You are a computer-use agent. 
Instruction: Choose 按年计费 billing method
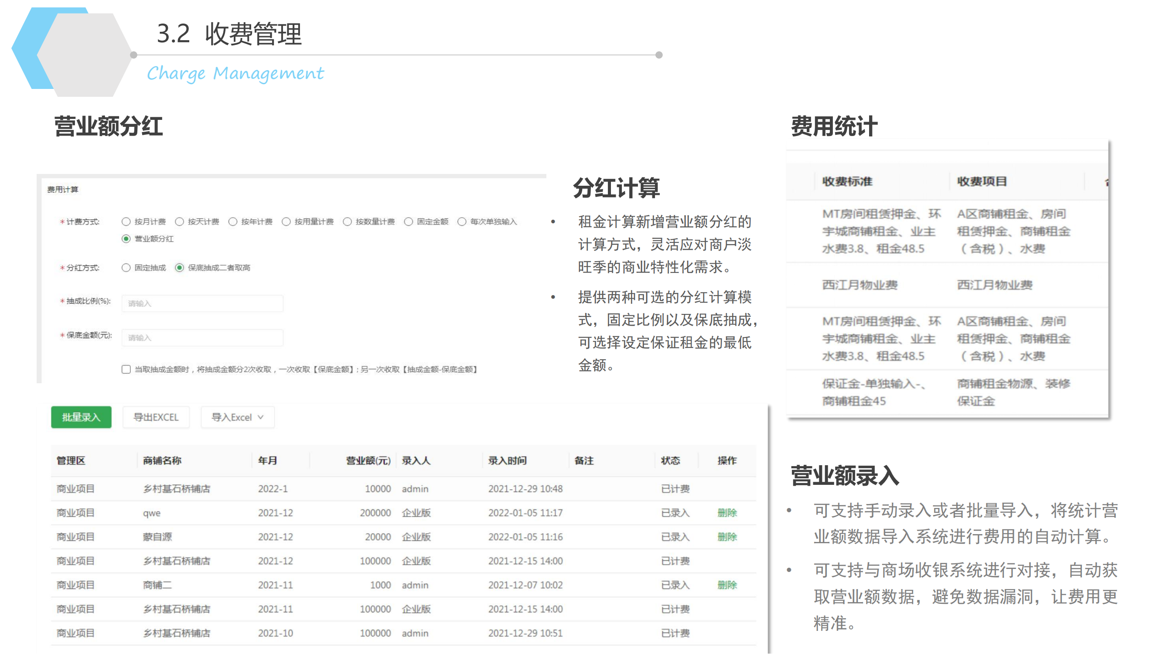(x=232, y=221)
